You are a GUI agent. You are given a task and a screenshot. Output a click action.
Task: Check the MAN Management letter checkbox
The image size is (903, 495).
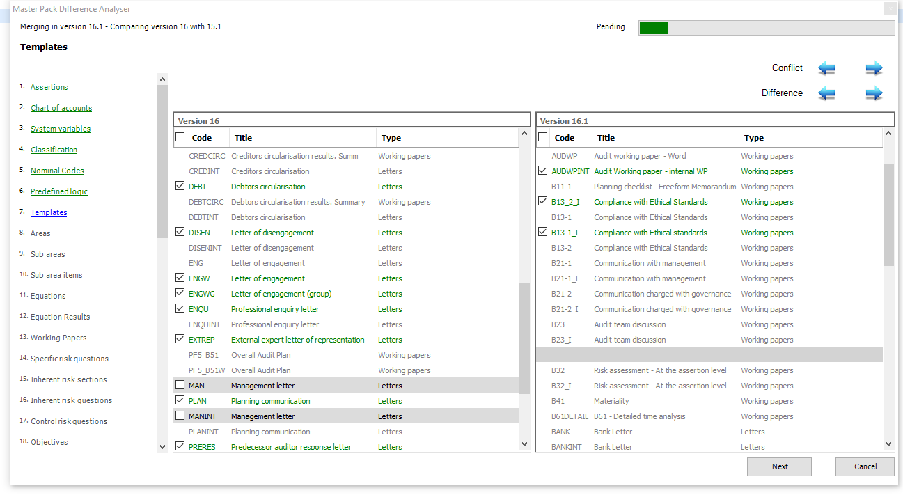tap(180, 385)
